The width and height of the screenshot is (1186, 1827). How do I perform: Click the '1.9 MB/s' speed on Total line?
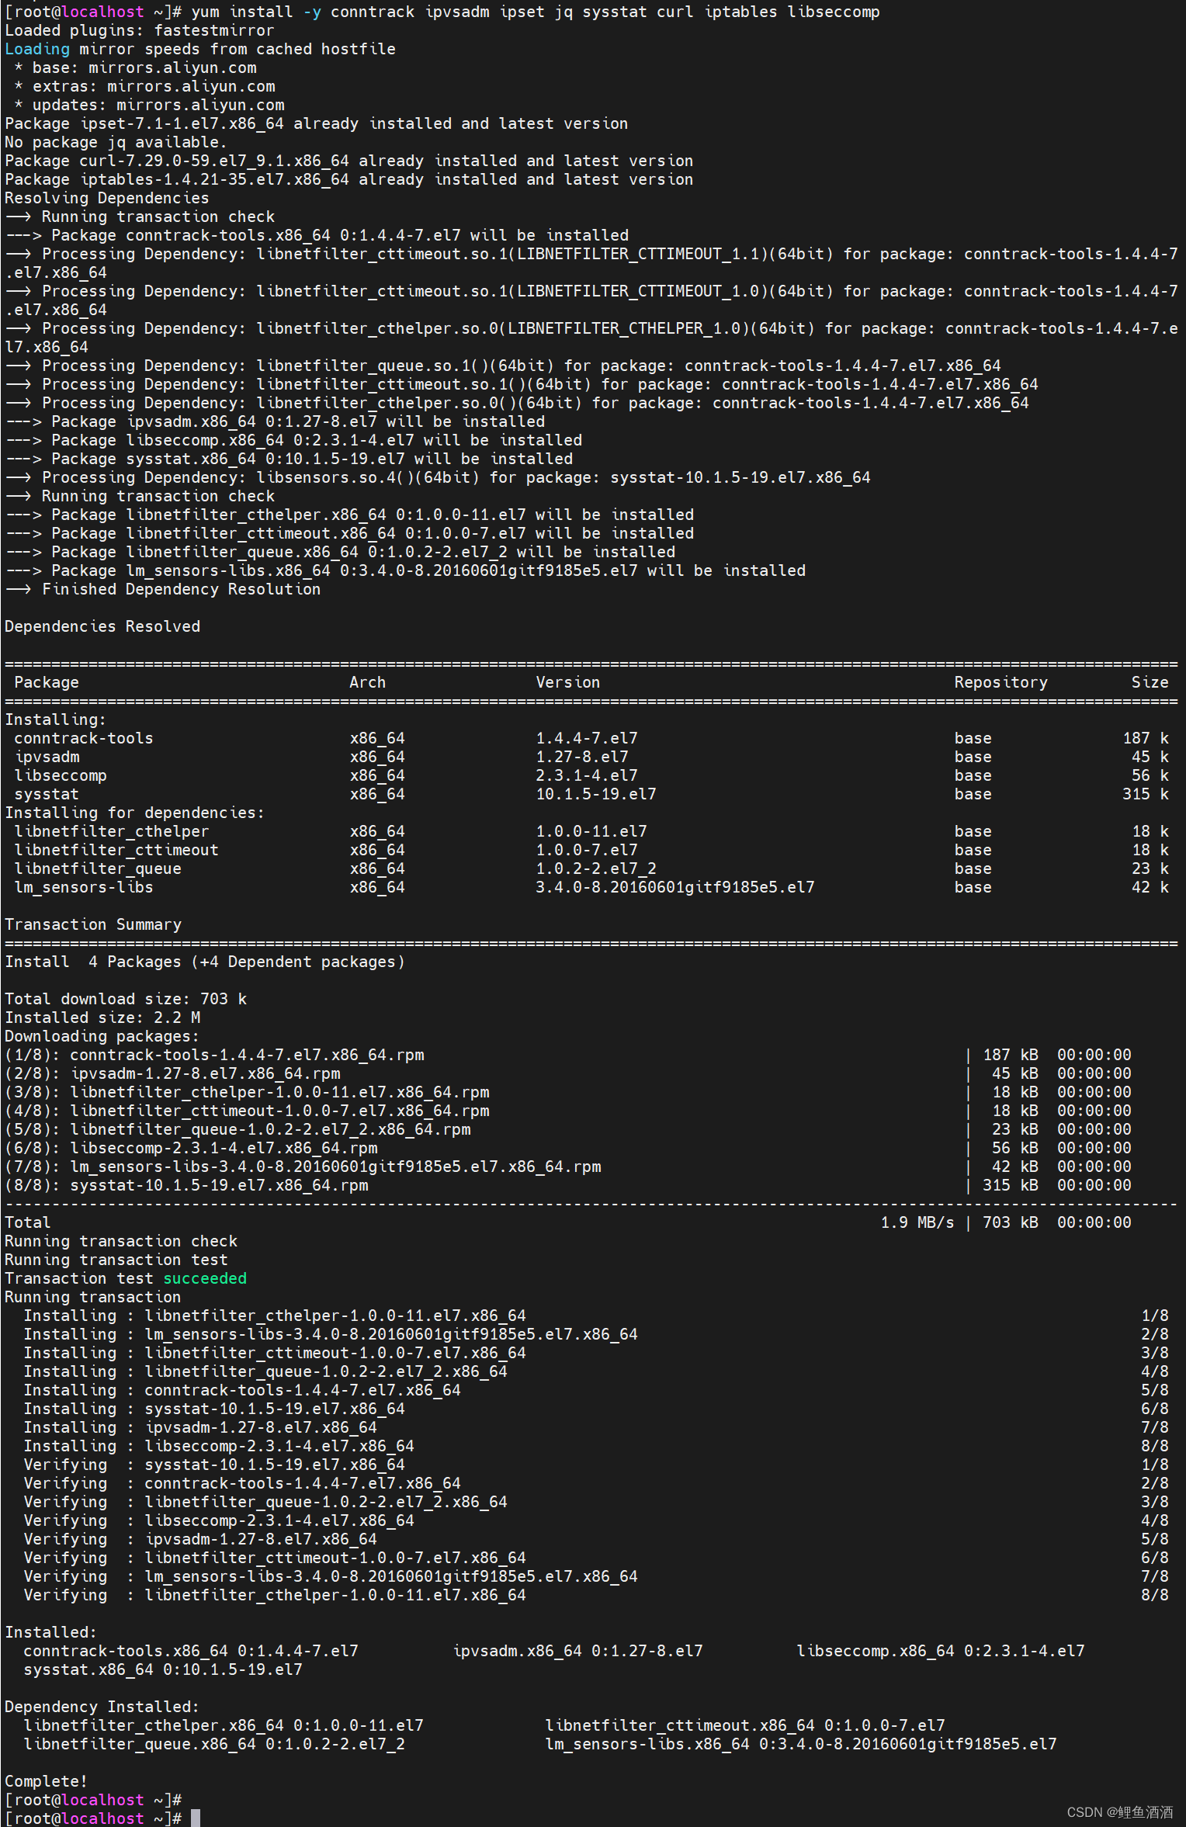tap(917, 1222)
